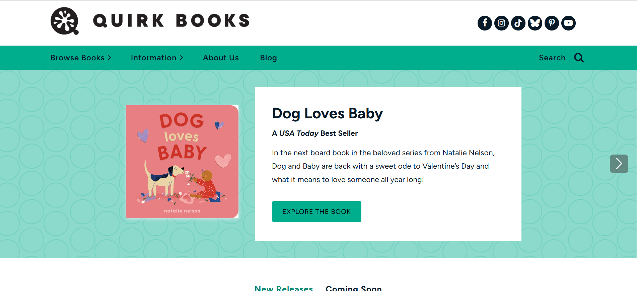The width and height of the screenshot is (637, 291).
Task: Open Quirk Books Pinterest page
Action: pyautogui.click(x=552, y=23)
